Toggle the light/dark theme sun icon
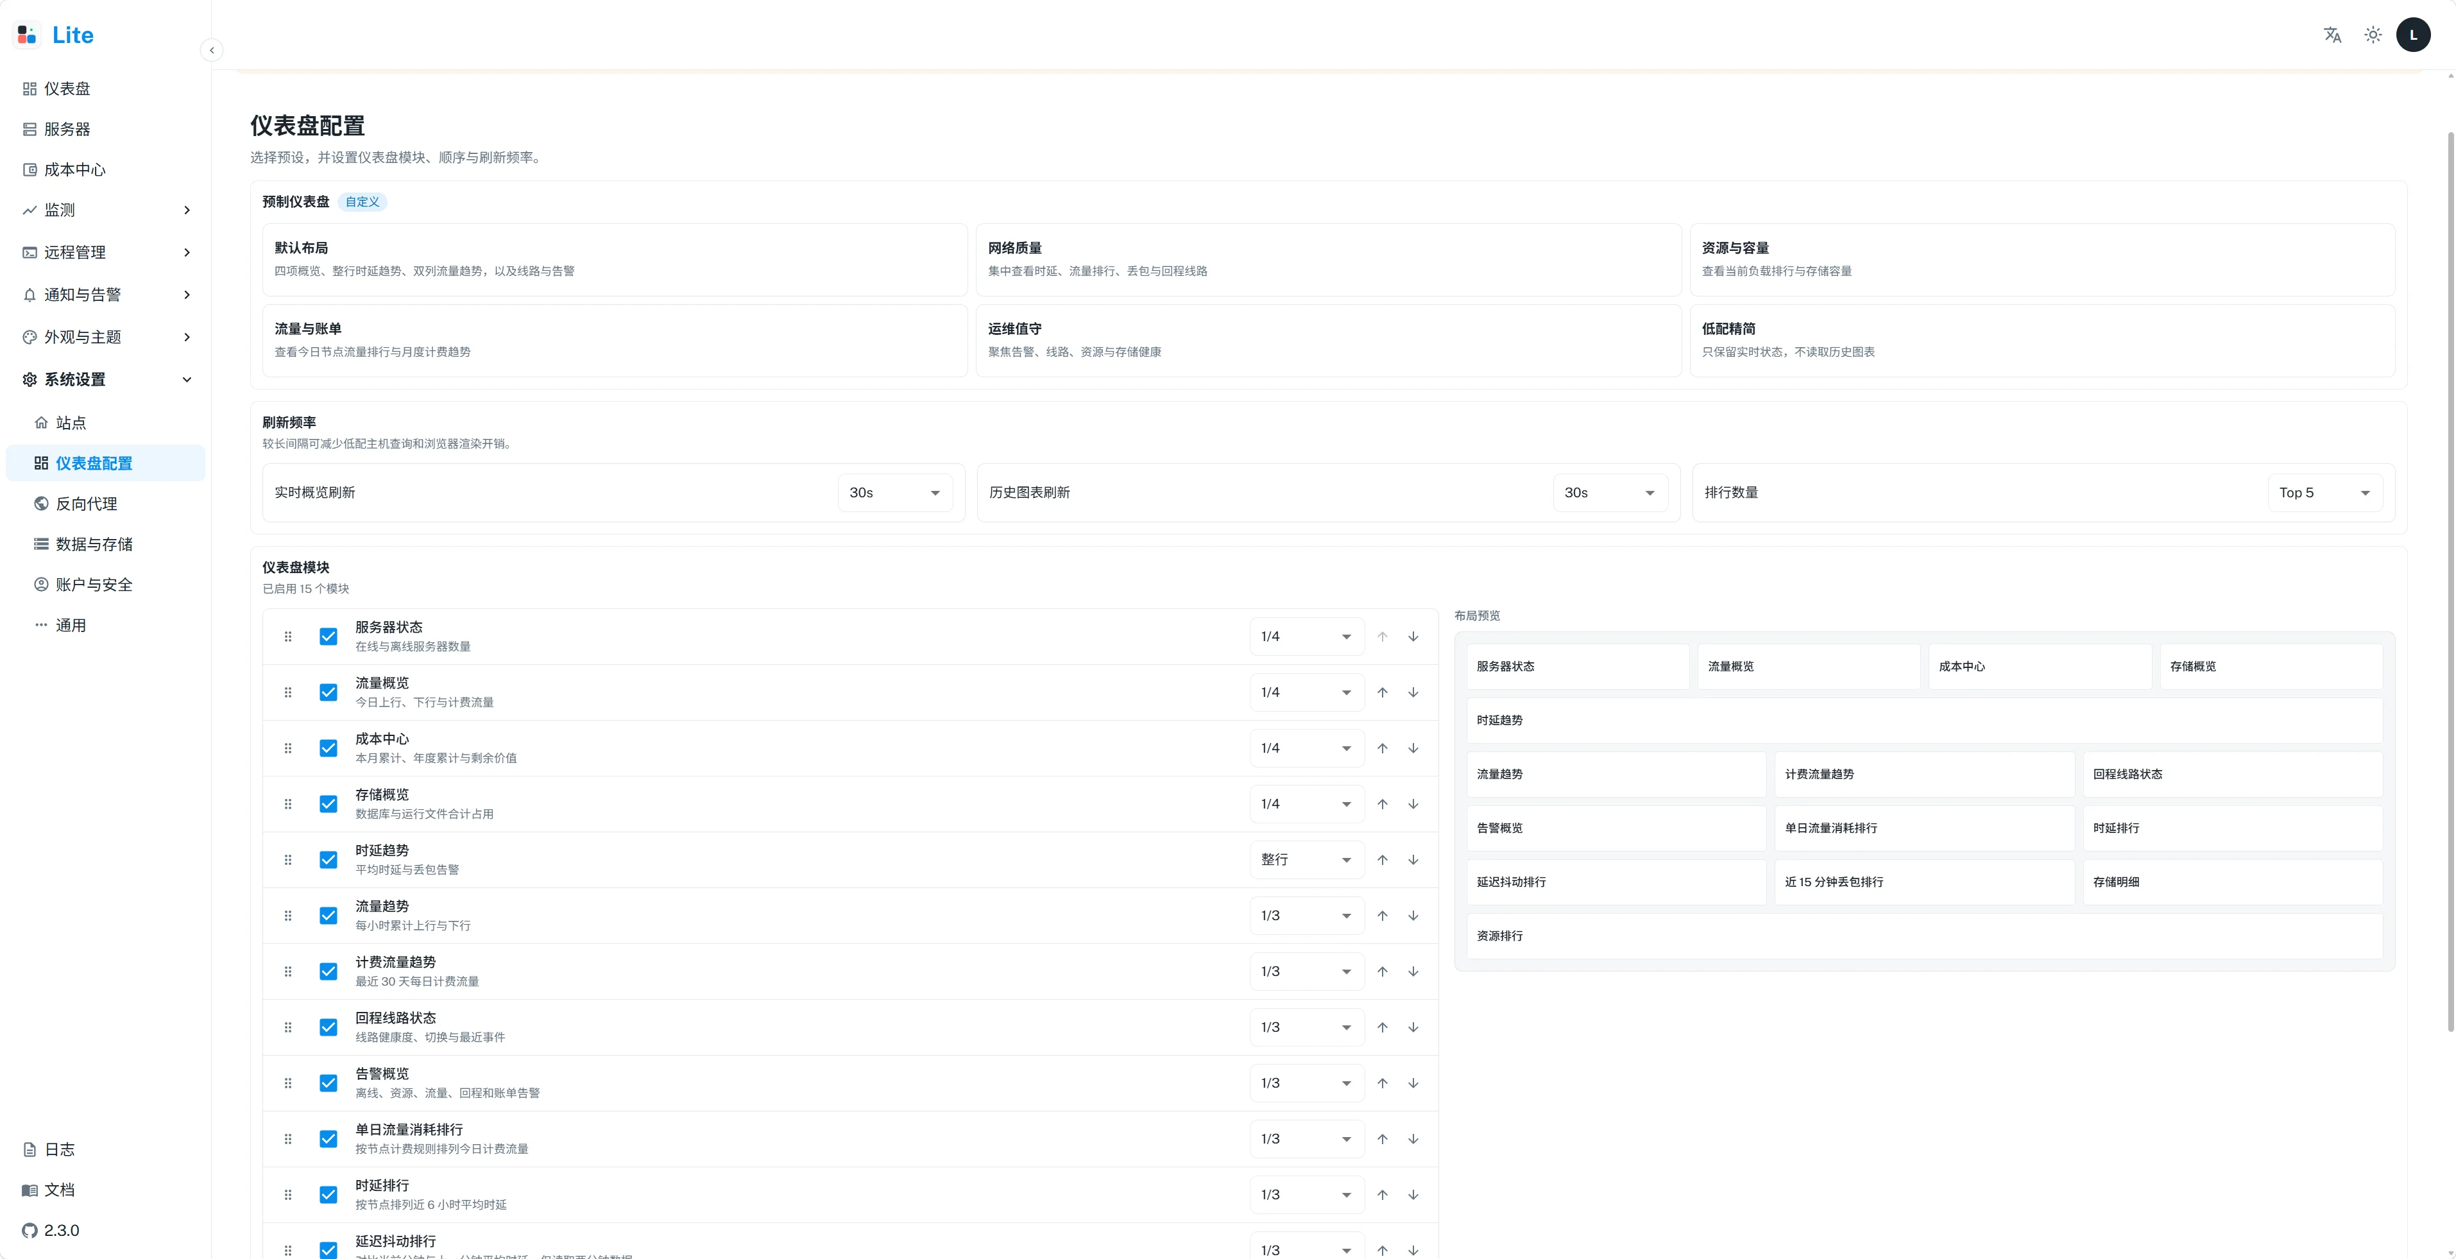Screen dimensions: 2456x1259 pos(2373,35)
